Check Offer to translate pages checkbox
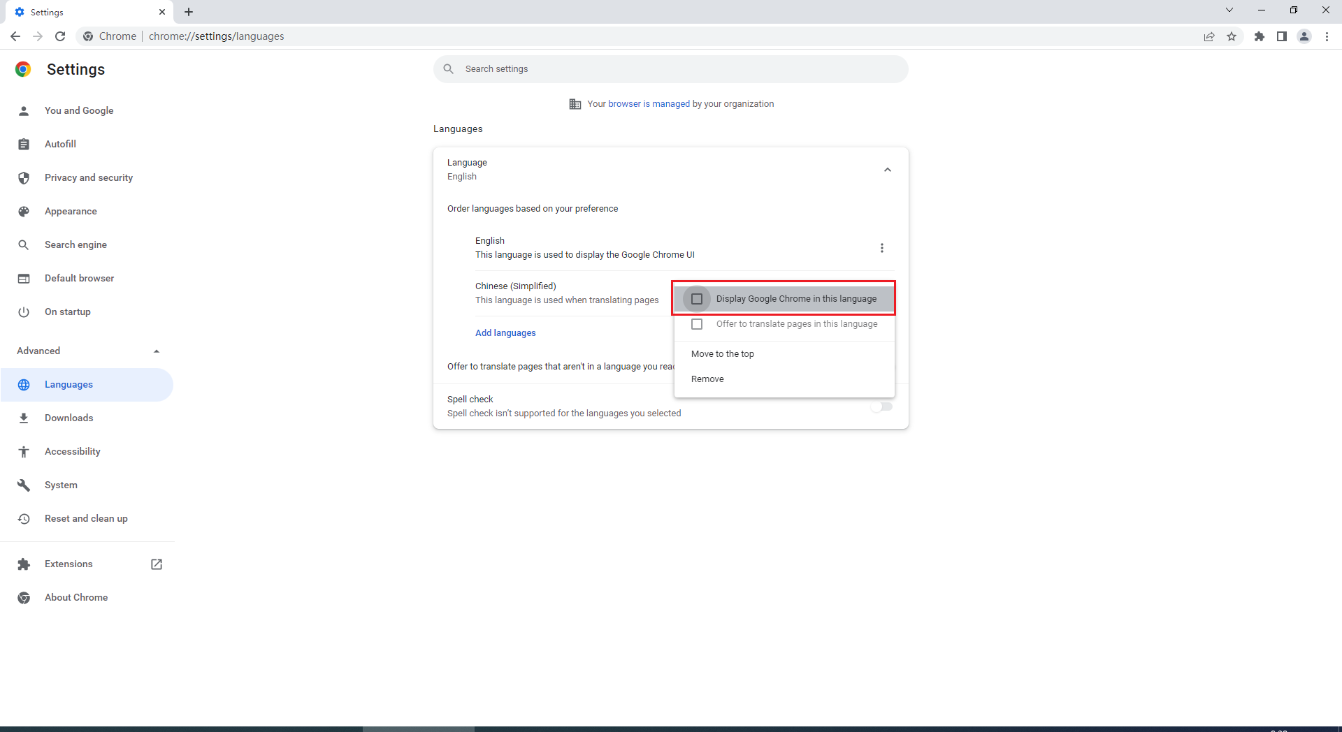 pyautogui.click(x=697, y=324)
